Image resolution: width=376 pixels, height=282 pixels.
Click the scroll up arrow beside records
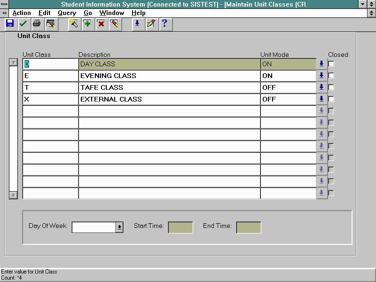pyautogui.click(x=13, y=63)
